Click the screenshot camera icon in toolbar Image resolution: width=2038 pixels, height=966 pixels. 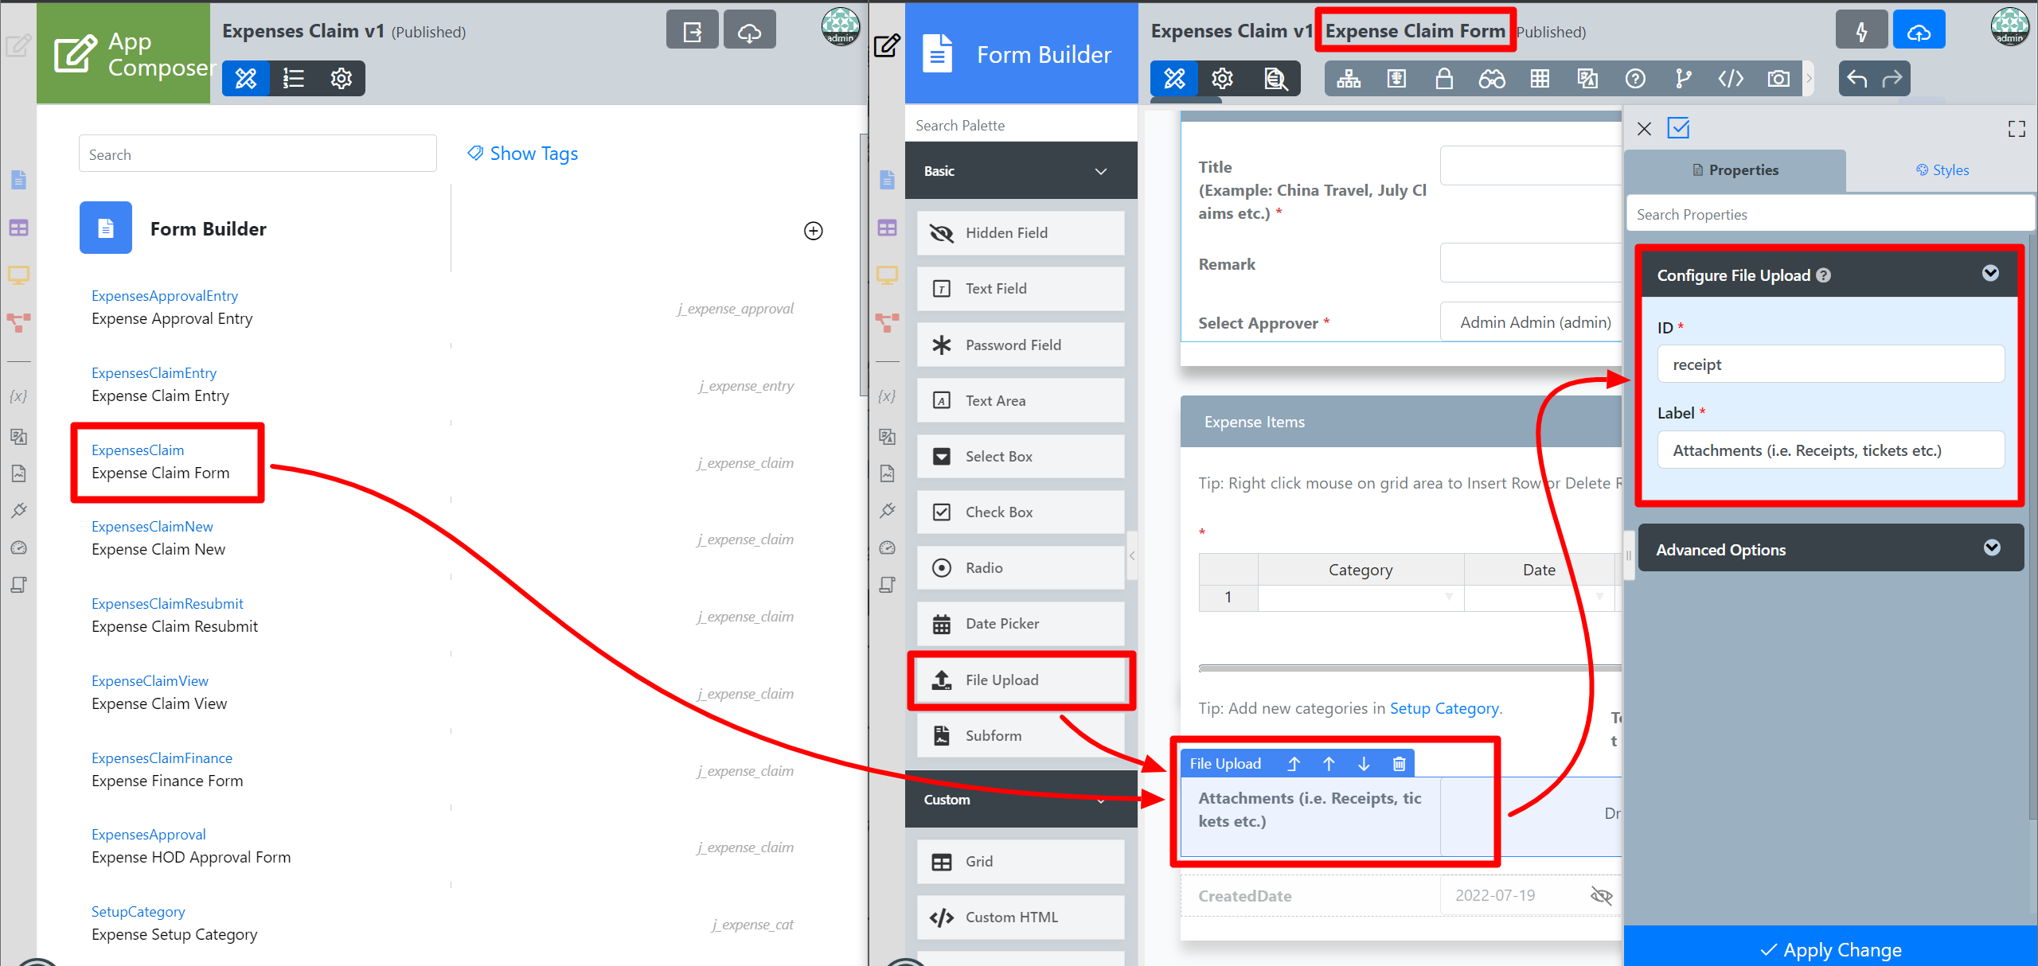pyautogui.click(x=1778, y=79)
